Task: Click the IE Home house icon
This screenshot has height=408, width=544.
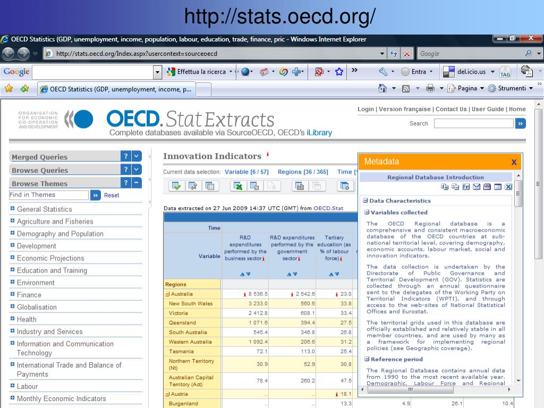Action: coord(382,89)
